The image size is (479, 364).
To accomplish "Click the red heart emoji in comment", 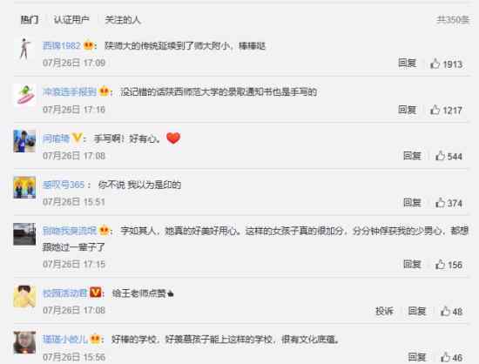I will coord(173,138).
